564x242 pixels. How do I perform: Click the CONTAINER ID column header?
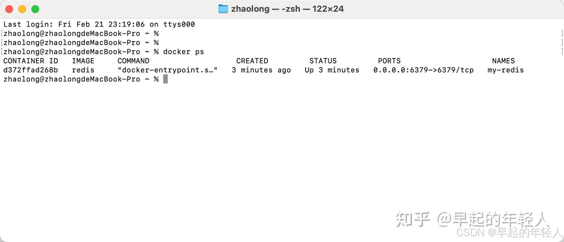(31, 61)
